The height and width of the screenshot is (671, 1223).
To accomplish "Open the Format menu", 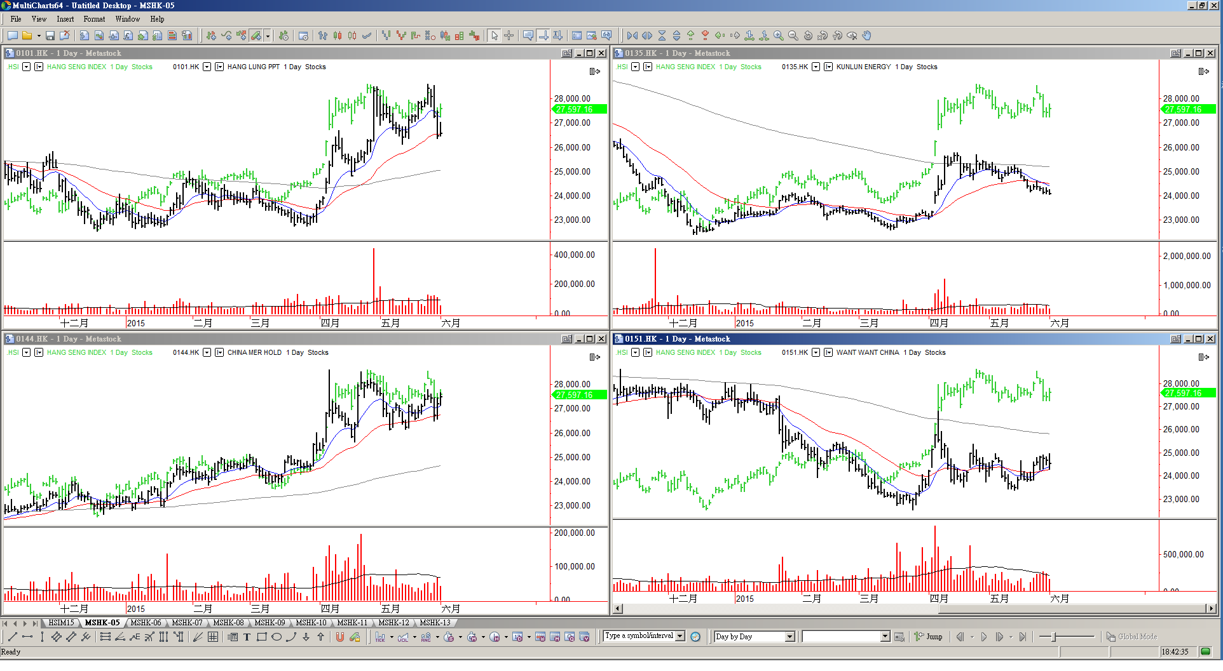I will [94, 19].
